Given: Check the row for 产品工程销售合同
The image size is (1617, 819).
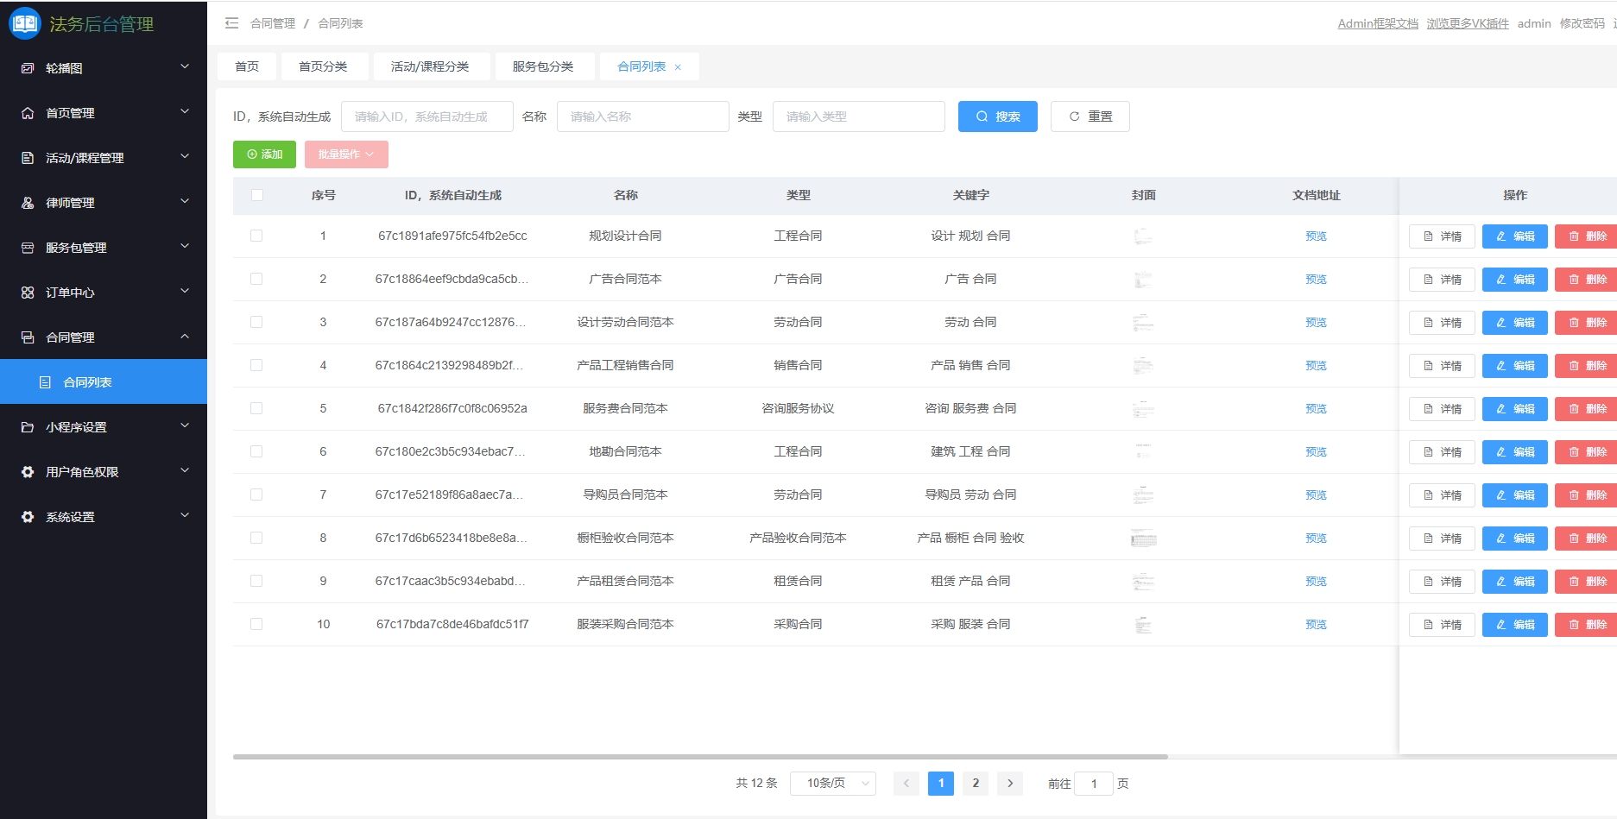Looking at the screenshot, I should pyautogui.click(x=256, y=365).
